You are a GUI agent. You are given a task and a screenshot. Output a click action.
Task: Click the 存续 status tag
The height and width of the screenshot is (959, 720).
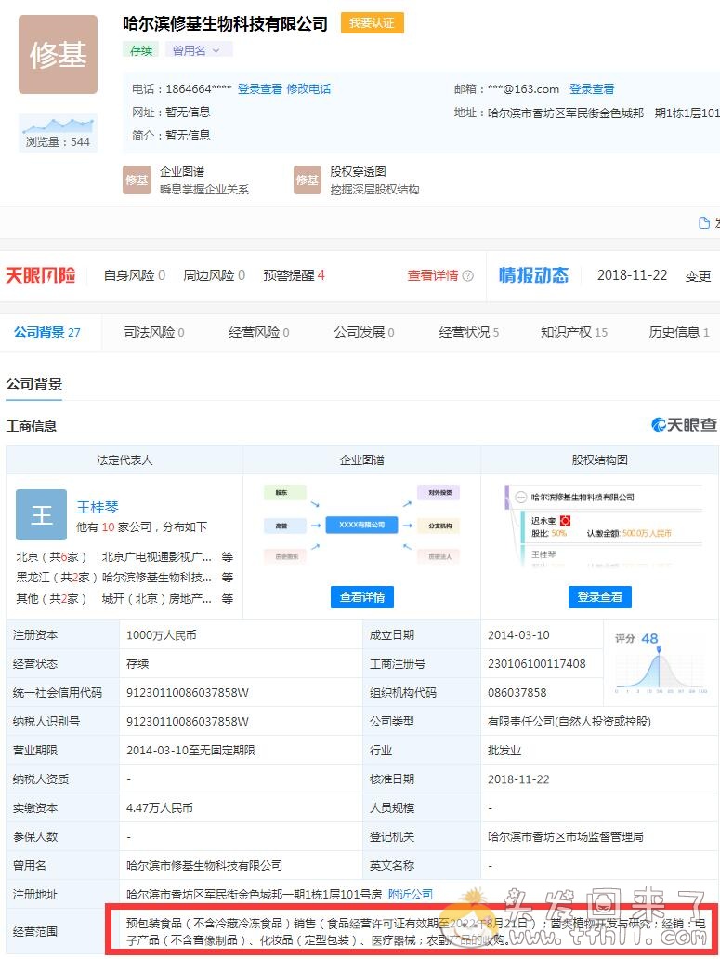click(141, 50)
